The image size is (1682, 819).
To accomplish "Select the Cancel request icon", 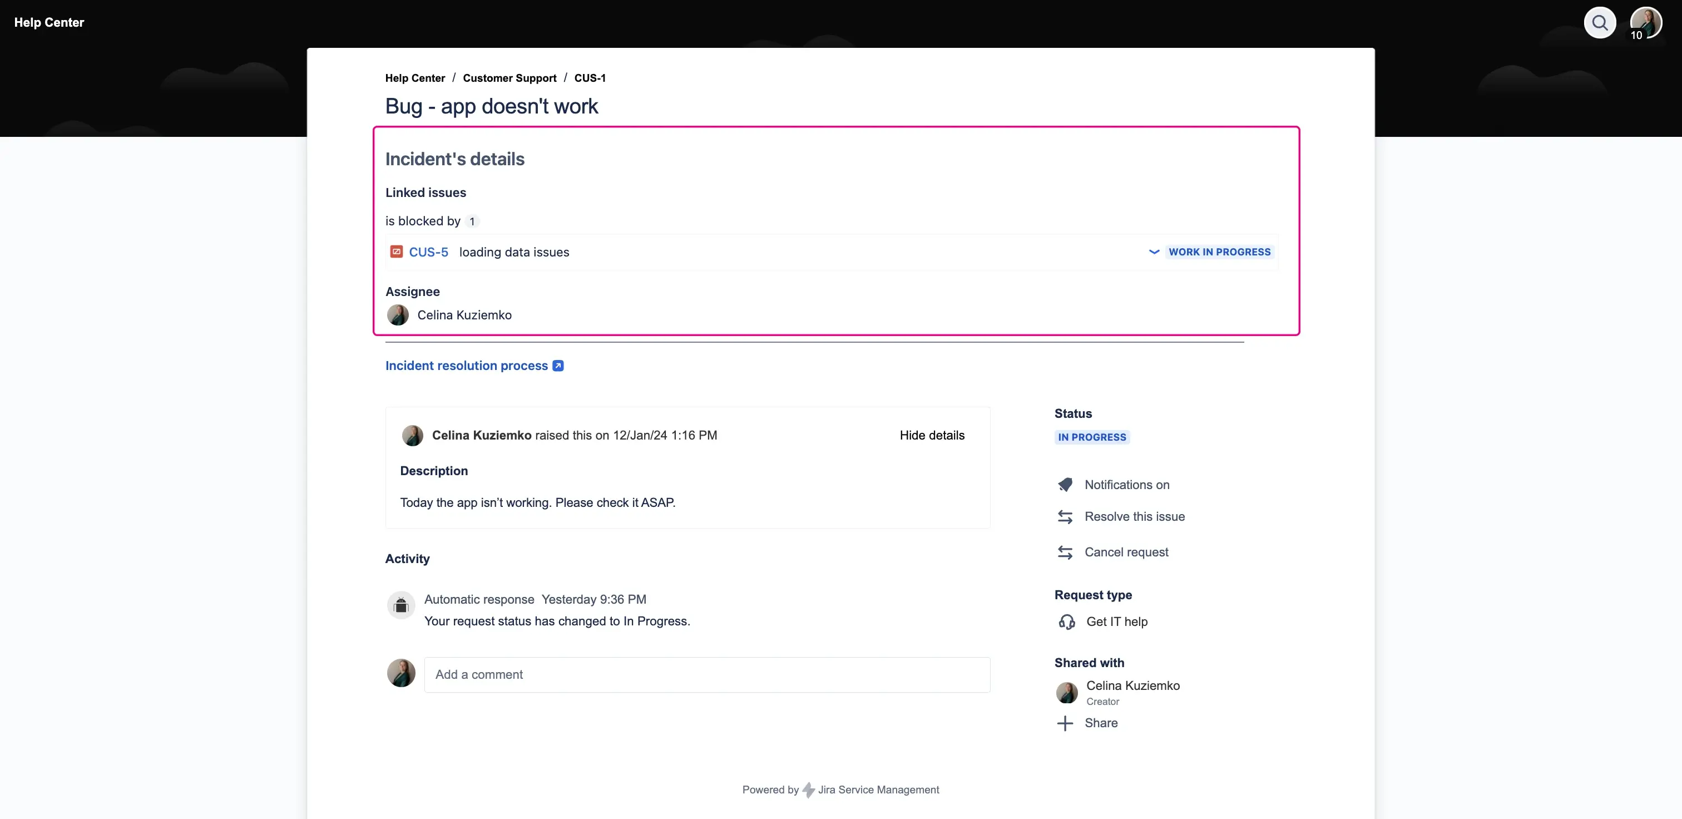I will click(1065, 552).
